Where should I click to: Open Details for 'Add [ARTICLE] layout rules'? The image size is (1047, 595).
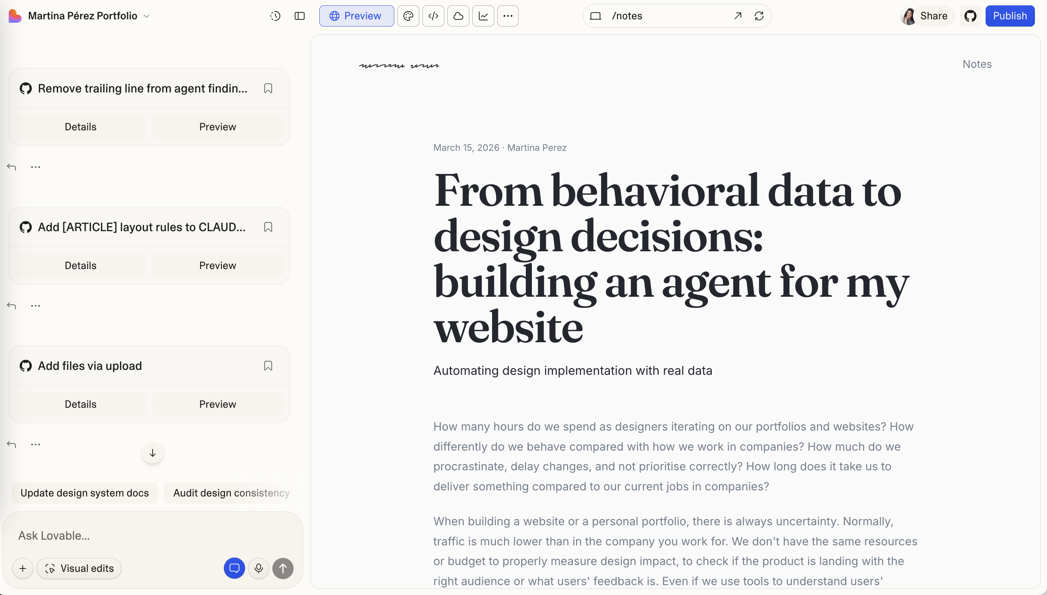[x=80, y=265]
